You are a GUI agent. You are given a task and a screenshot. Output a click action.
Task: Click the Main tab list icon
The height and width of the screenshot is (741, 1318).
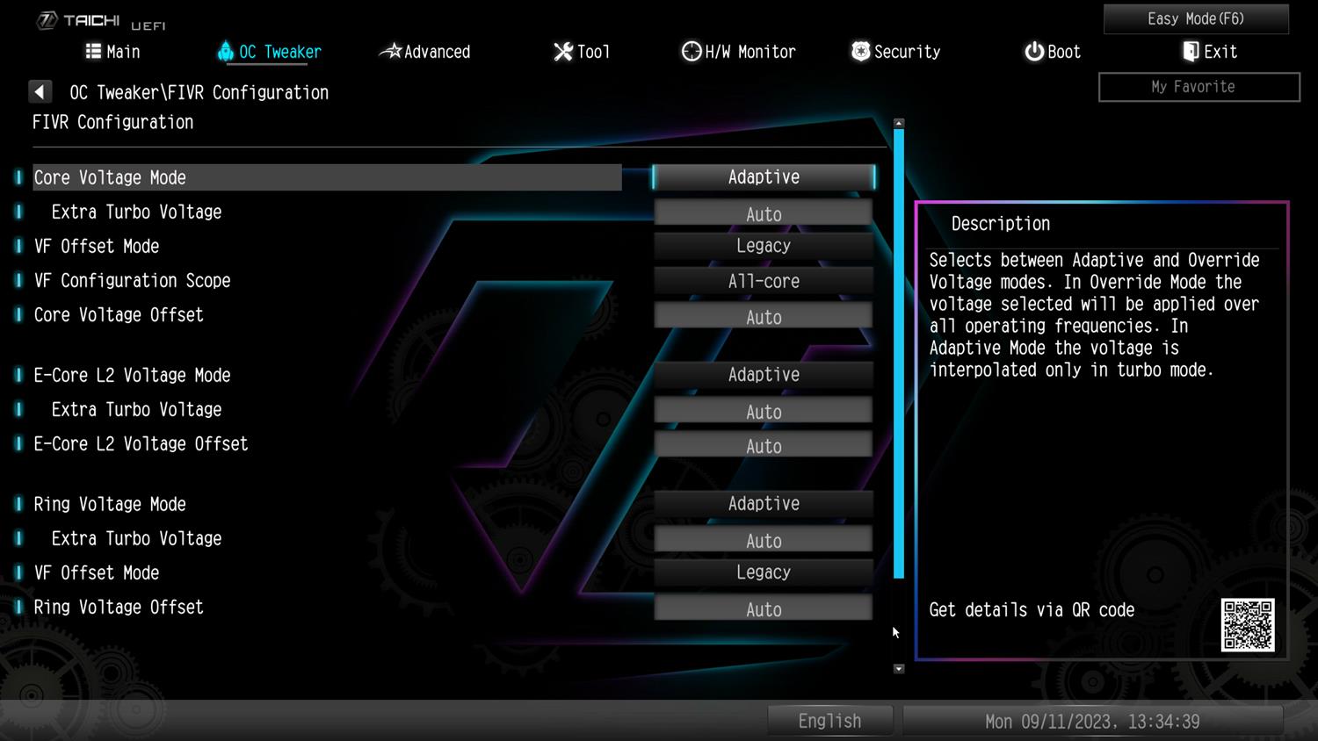(93, 52)
